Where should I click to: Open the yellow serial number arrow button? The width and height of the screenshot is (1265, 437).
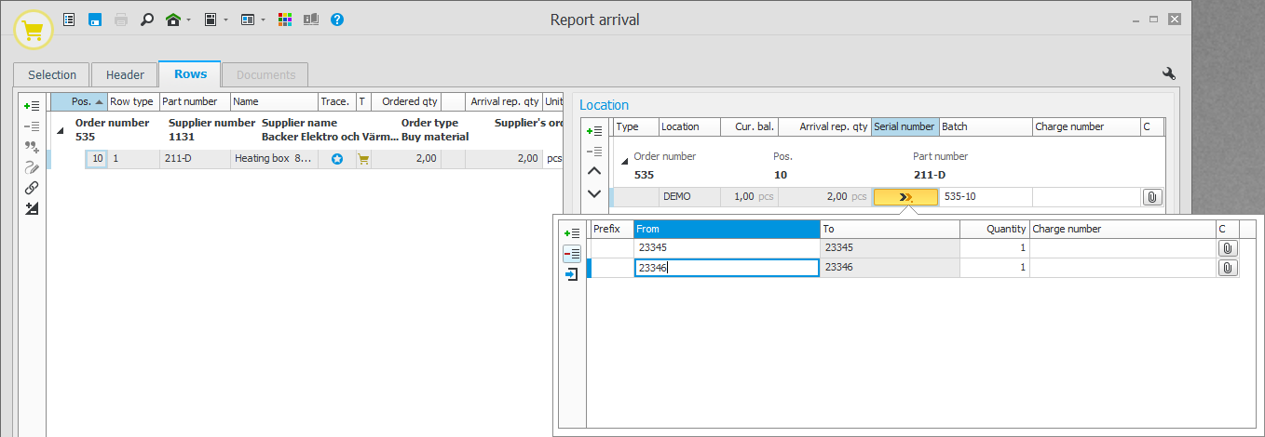pyautogui.click(x=905, y=197)
